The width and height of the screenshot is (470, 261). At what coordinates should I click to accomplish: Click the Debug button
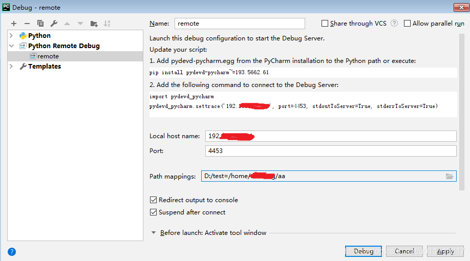tap(364, 251)
